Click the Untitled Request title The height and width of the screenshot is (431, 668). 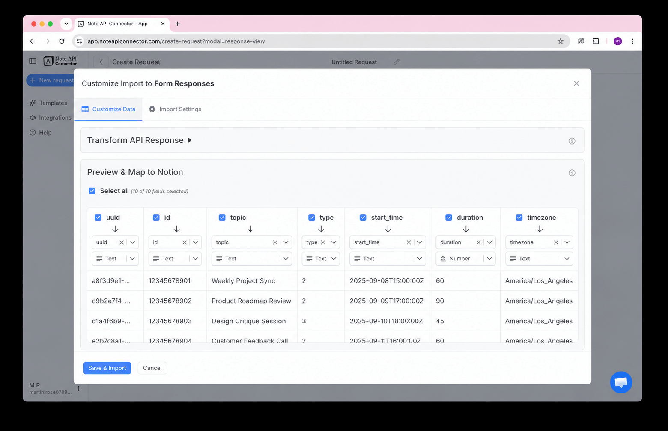(354, 62)
